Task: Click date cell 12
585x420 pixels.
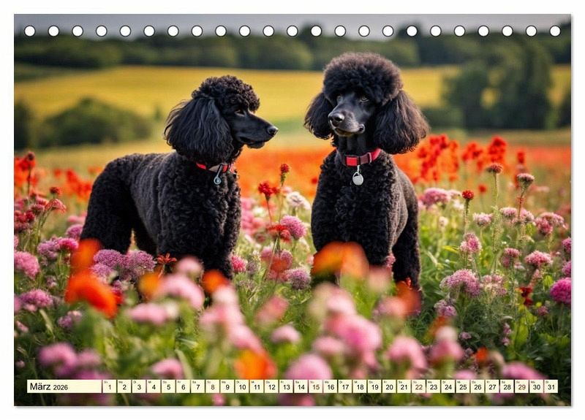Action: [x=271, y=386]
